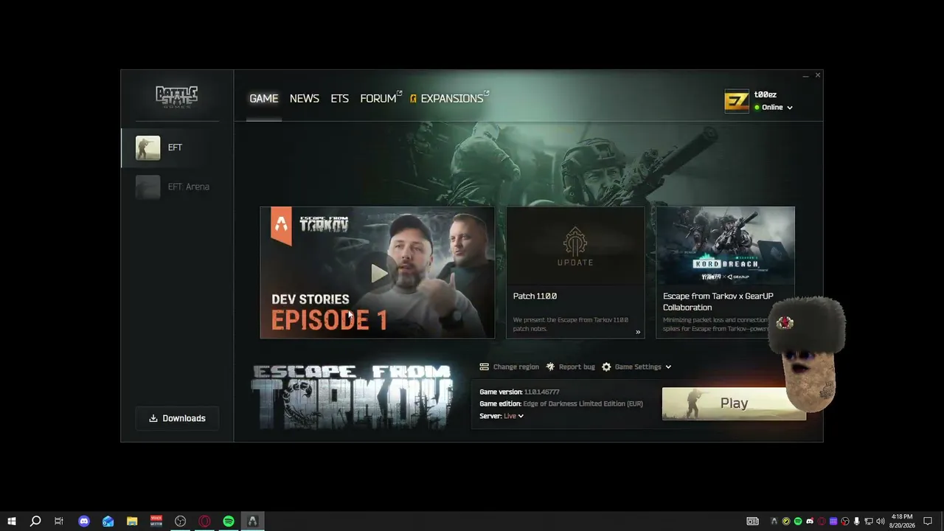Click the Spotify system tray icon
This screenshot has width=944, height=531.
pyautogui.click(x=797, y=521)
